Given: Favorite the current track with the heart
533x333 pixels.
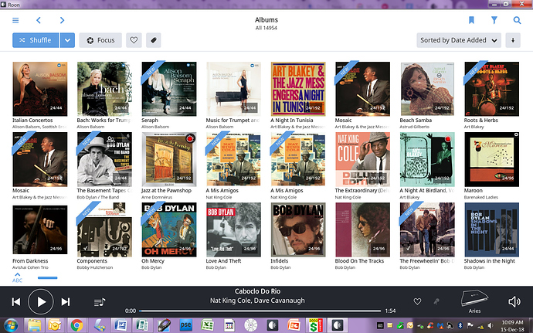Looking at the screenshot, I should (x=417, y=301).
